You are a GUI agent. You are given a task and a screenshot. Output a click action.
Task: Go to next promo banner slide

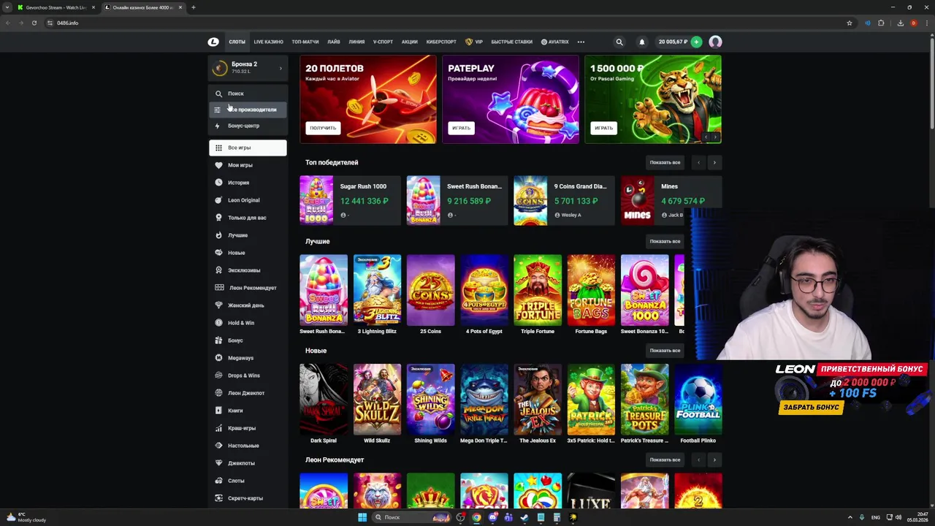point(716,137)
